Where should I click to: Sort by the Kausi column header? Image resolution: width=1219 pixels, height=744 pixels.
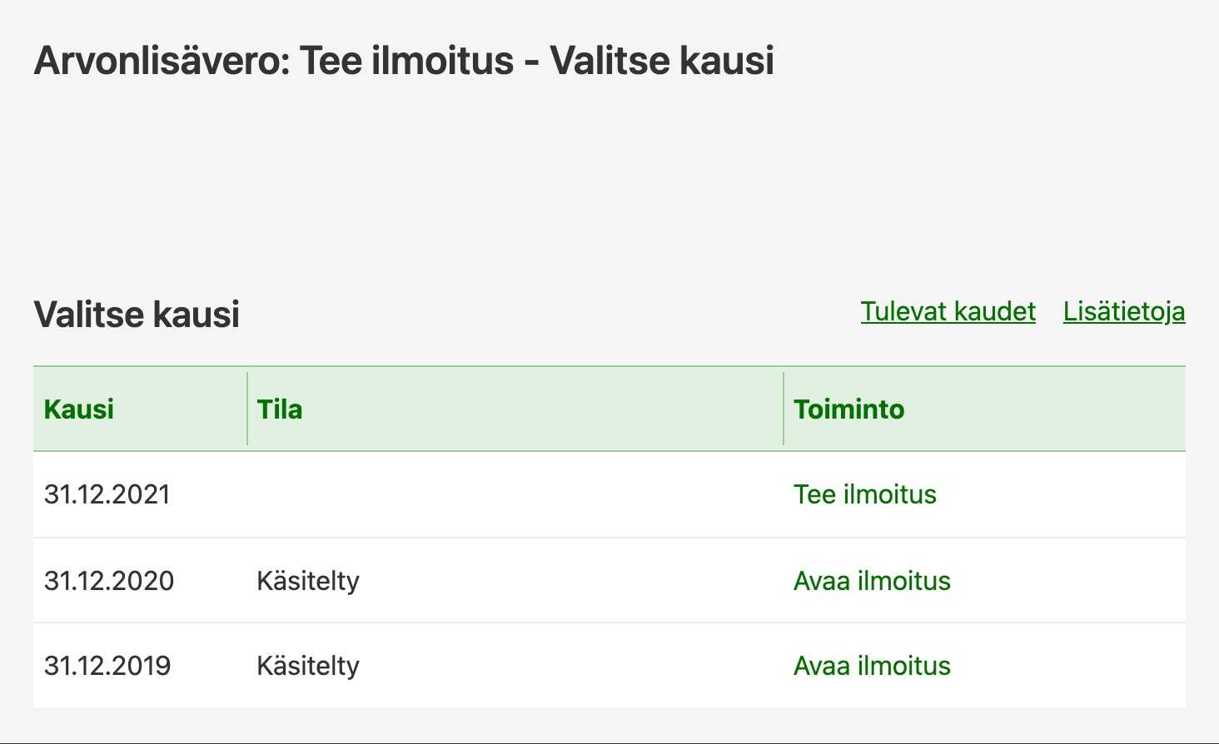(x=79, y=409)
